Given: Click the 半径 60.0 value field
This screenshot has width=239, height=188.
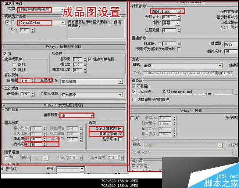Looking at the screenshot, I should pos(72,158).
